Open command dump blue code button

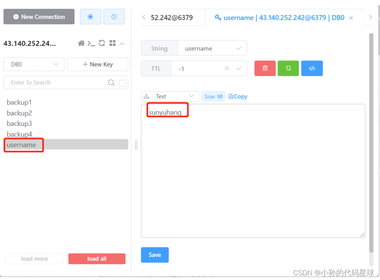tap(312, 68)
